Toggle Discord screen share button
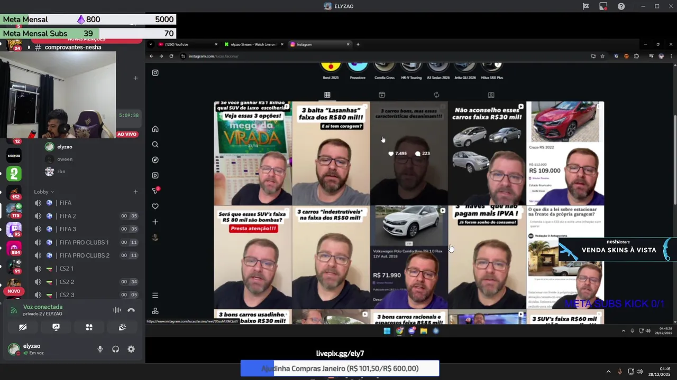The width and height of the screenshot is (677, 380). tap(56, 327)
